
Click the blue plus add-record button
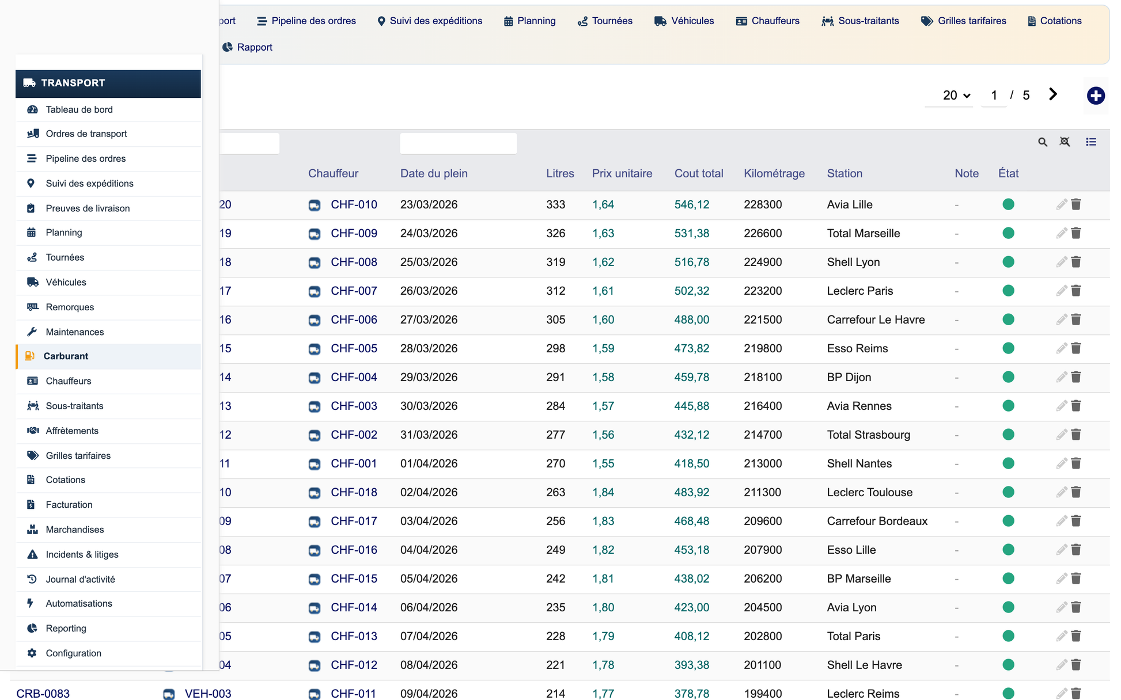tap(1096, 96)
